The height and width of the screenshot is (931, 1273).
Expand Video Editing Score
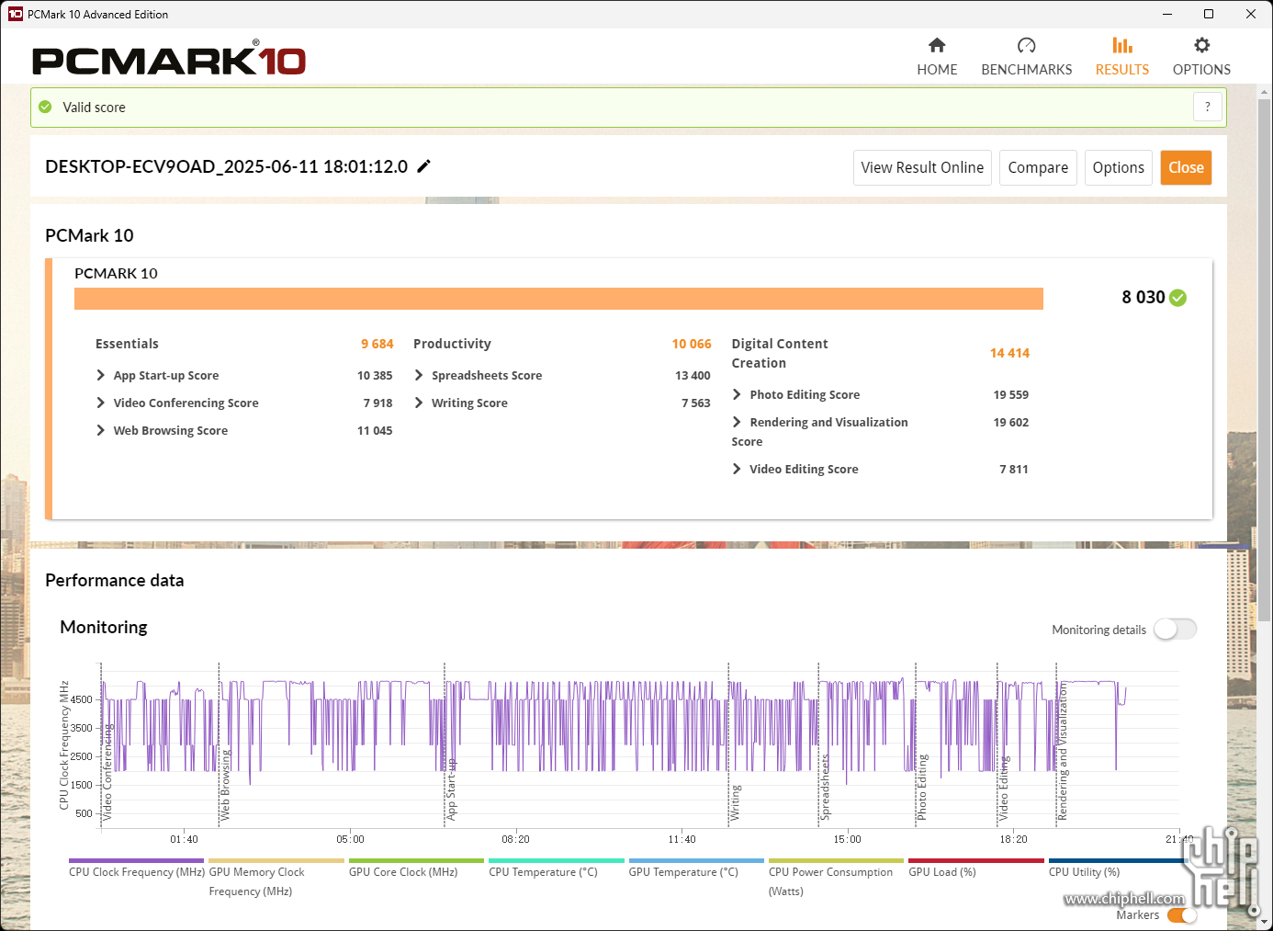[737, 469]
